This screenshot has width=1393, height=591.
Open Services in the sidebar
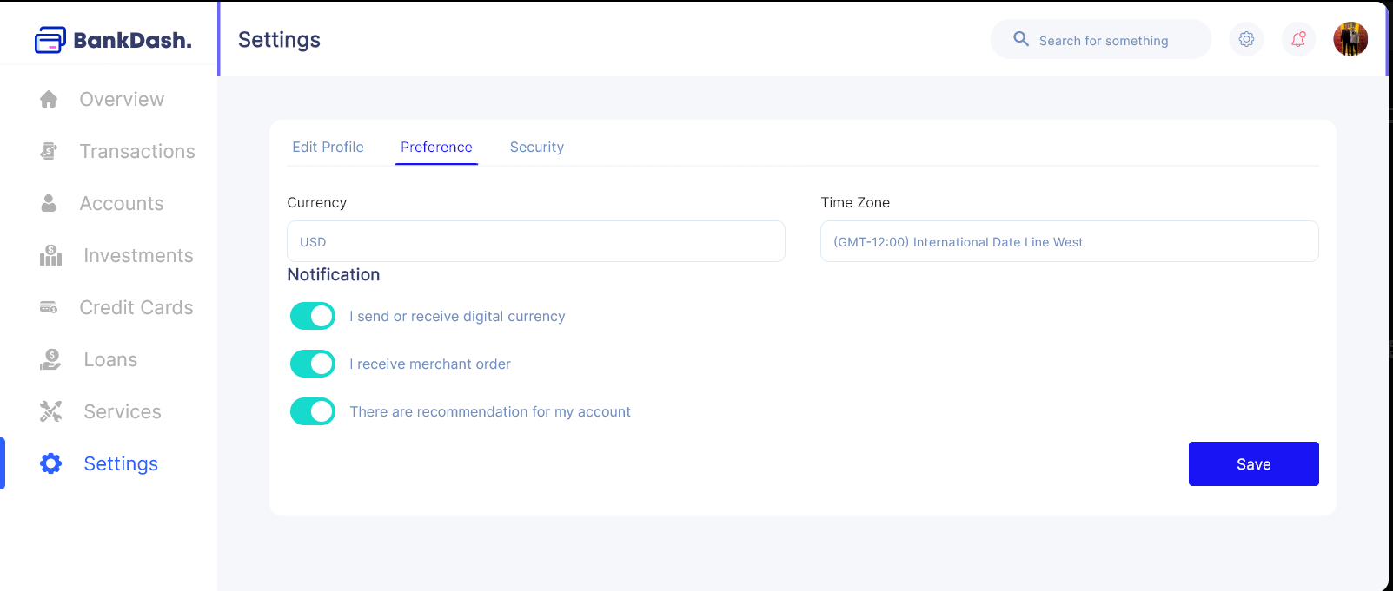123,411
